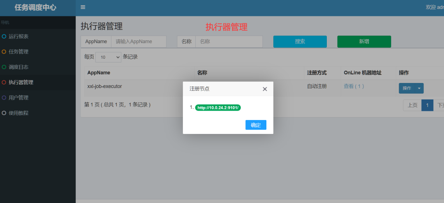Screen dimensions: 444x203
Task: Click the 执行器管理 circle icon
Action: click(x=4, y=82)
